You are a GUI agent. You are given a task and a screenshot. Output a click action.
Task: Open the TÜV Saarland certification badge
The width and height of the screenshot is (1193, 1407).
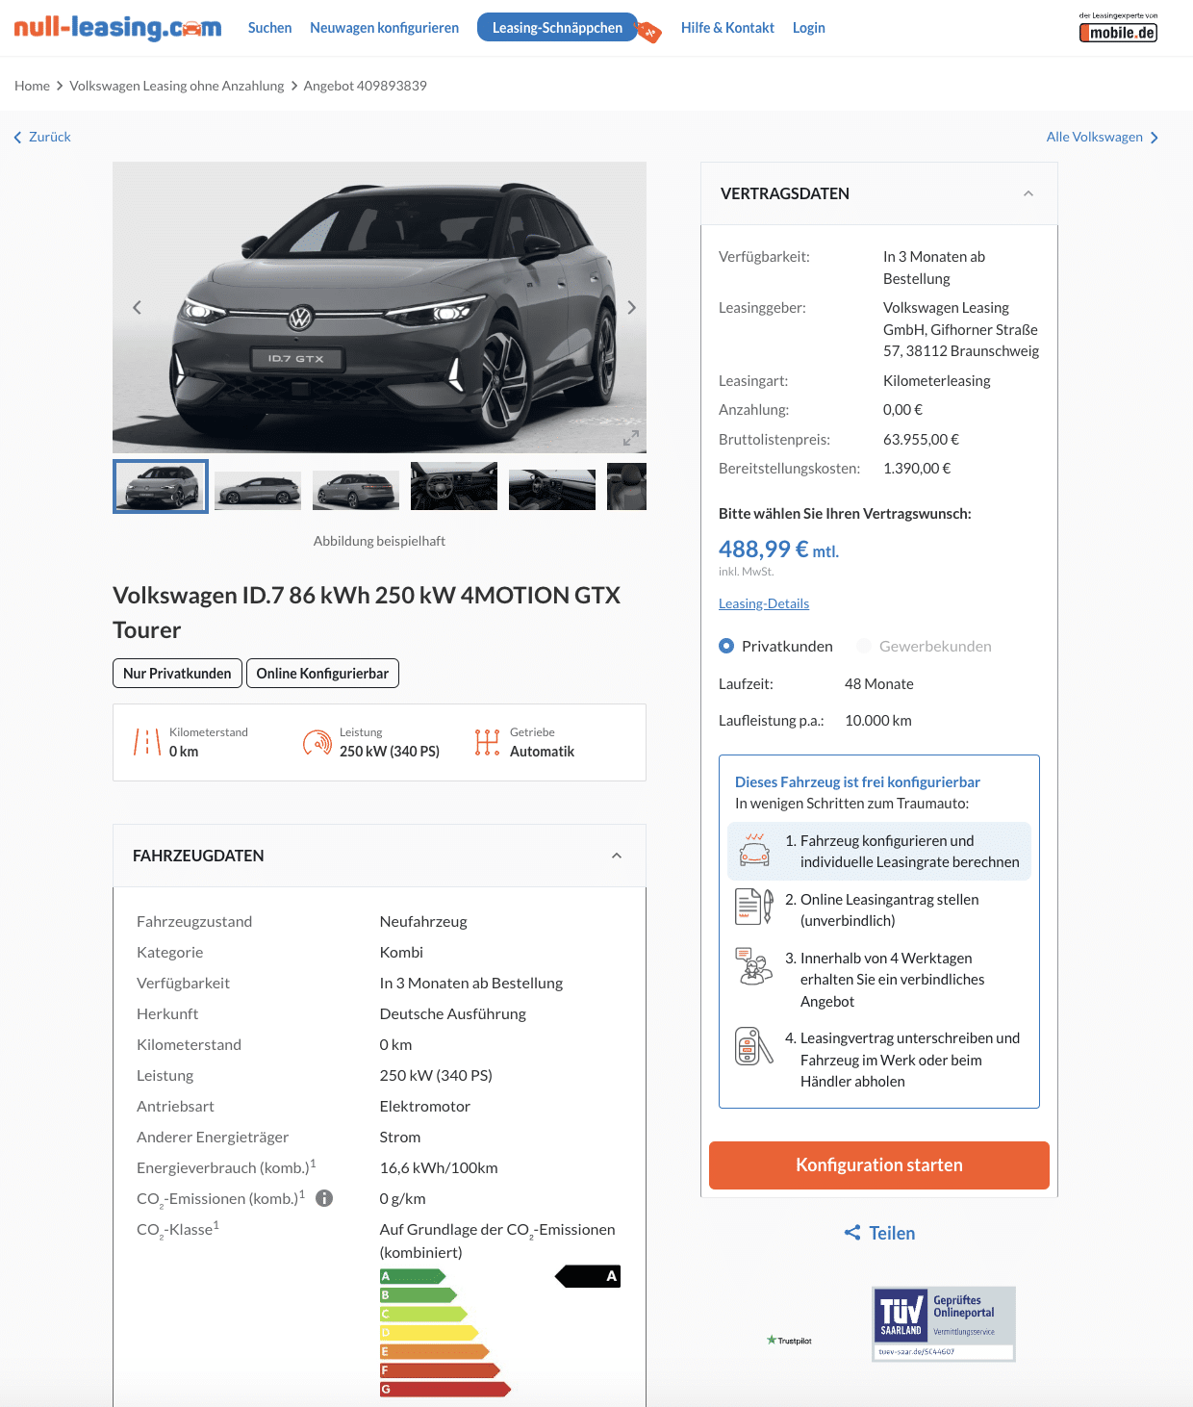coord(944,1324)
